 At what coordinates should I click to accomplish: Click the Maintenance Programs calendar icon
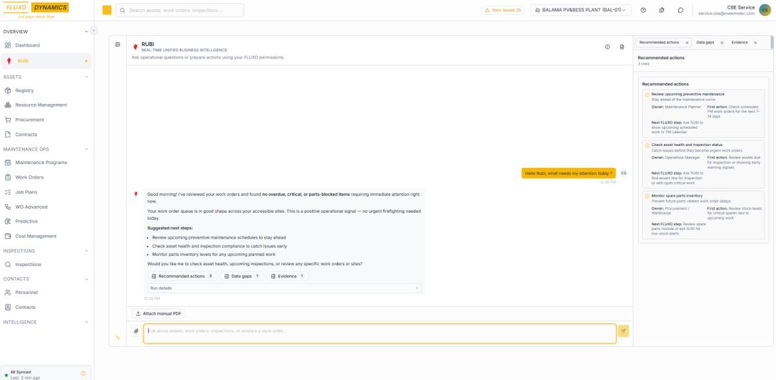8,162
